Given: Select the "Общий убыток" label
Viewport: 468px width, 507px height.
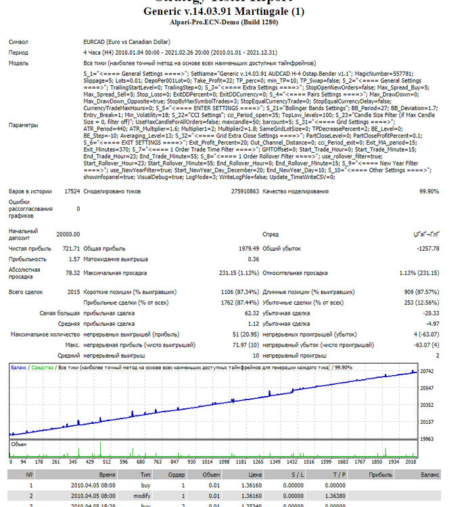Looking at the screenshot, I should pos(282,249).
